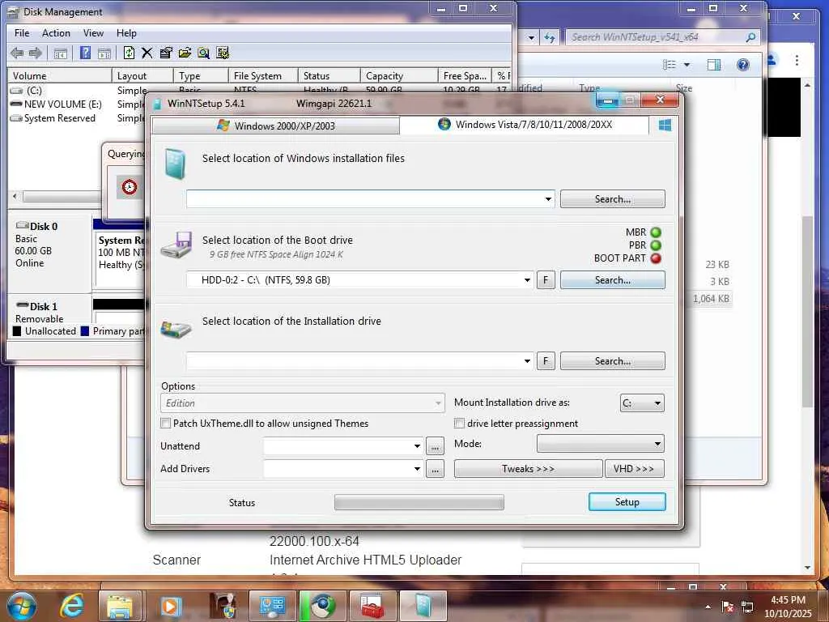Click the magnifier Find toolbar icon
This screenshot has width=829, height=622.
(x=203, y=53)
